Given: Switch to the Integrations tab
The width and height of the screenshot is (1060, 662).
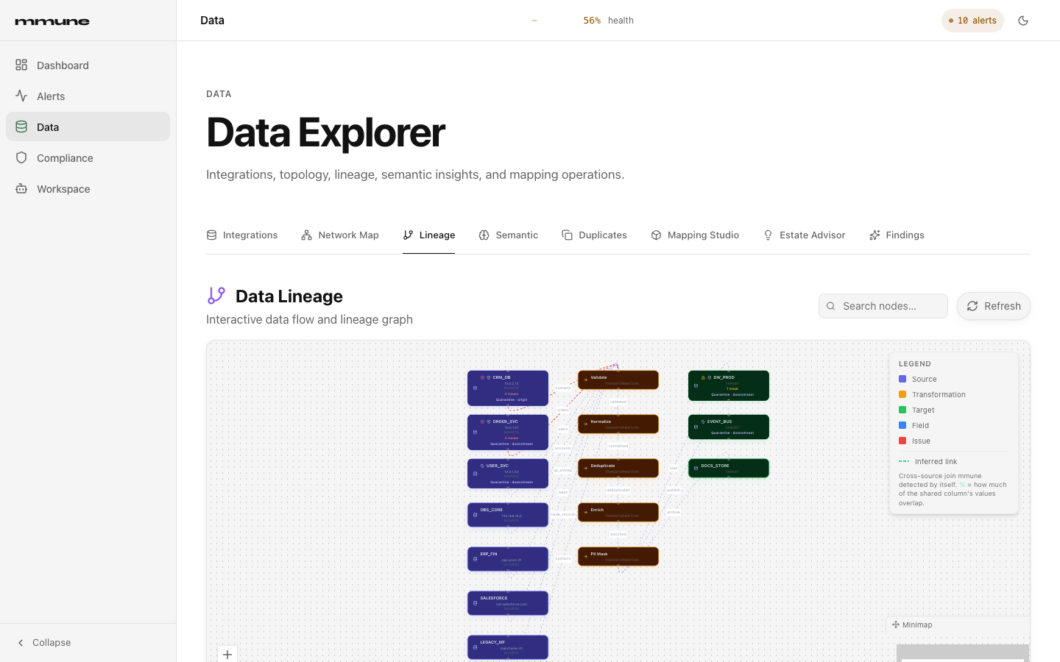Looking at the screenshot, I should pos(242,235).
